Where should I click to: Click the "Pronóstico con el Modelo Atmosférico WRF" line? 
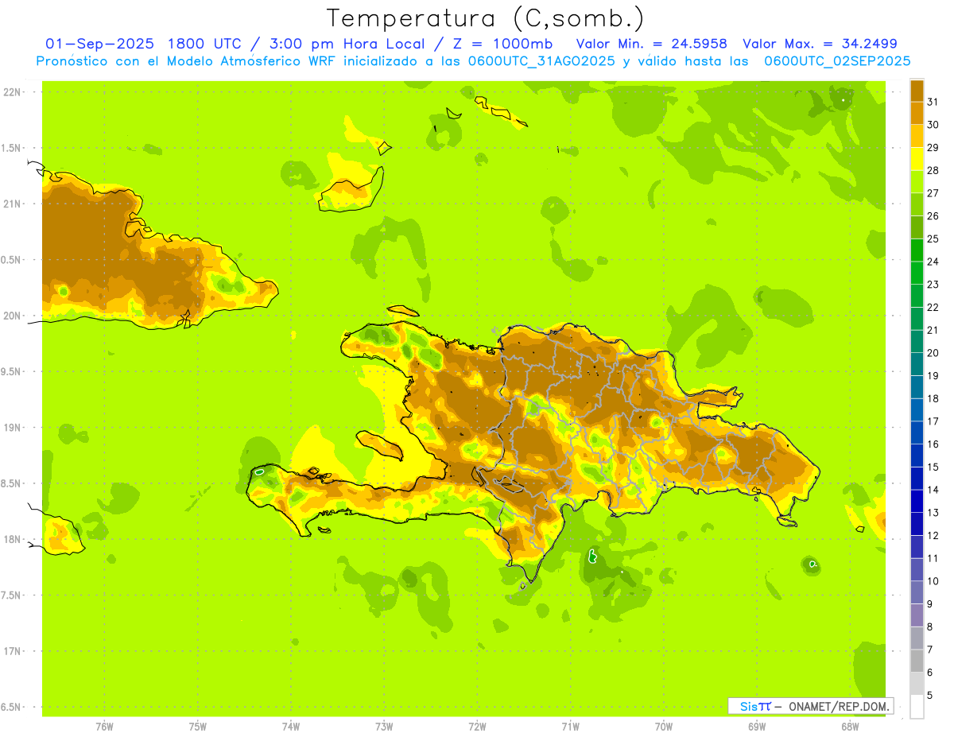click(473, 61)
